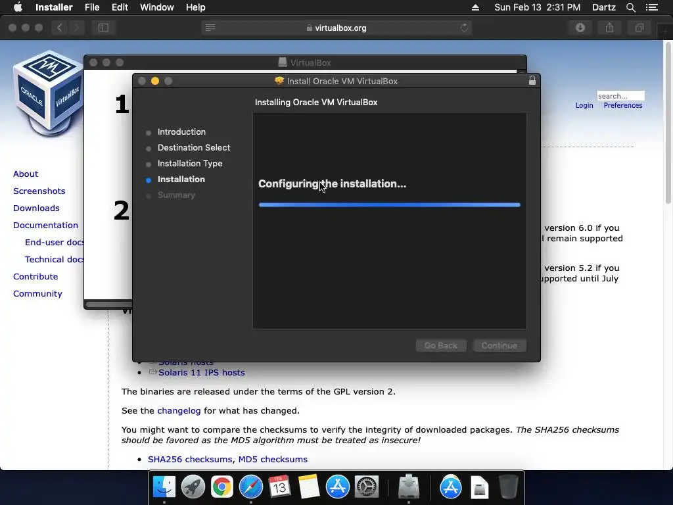The height and width of the screenshot is (505, 673).
Task: Open the Screenshots link
Action: click(x=39, y=191)
